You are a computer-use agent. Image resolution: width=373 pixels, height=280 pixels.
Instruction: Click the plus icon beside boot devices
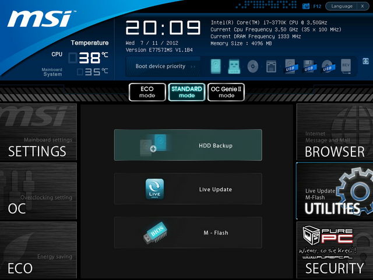(365, 61)
